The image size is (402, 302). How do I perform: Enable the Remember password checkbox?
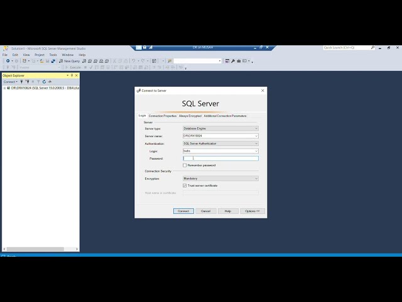(x=185, y=165)
